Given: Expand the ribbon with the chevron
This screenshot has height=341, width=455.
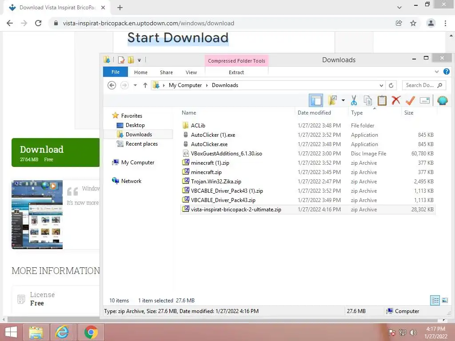Looking at the screenshot, I should pyautogui.click(x=437, y=71).
